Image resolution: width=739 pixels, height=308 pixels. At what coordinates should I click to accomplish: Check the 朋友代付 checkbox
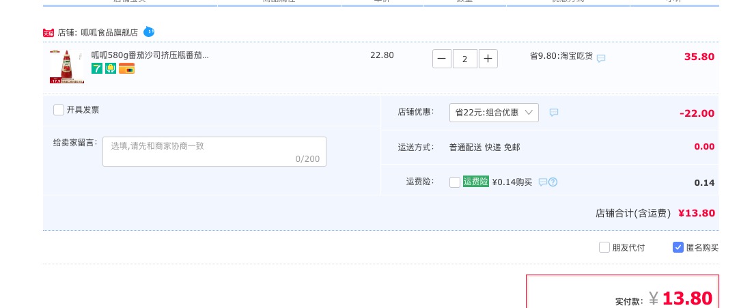pyautogui.click(x=604, y=247)
